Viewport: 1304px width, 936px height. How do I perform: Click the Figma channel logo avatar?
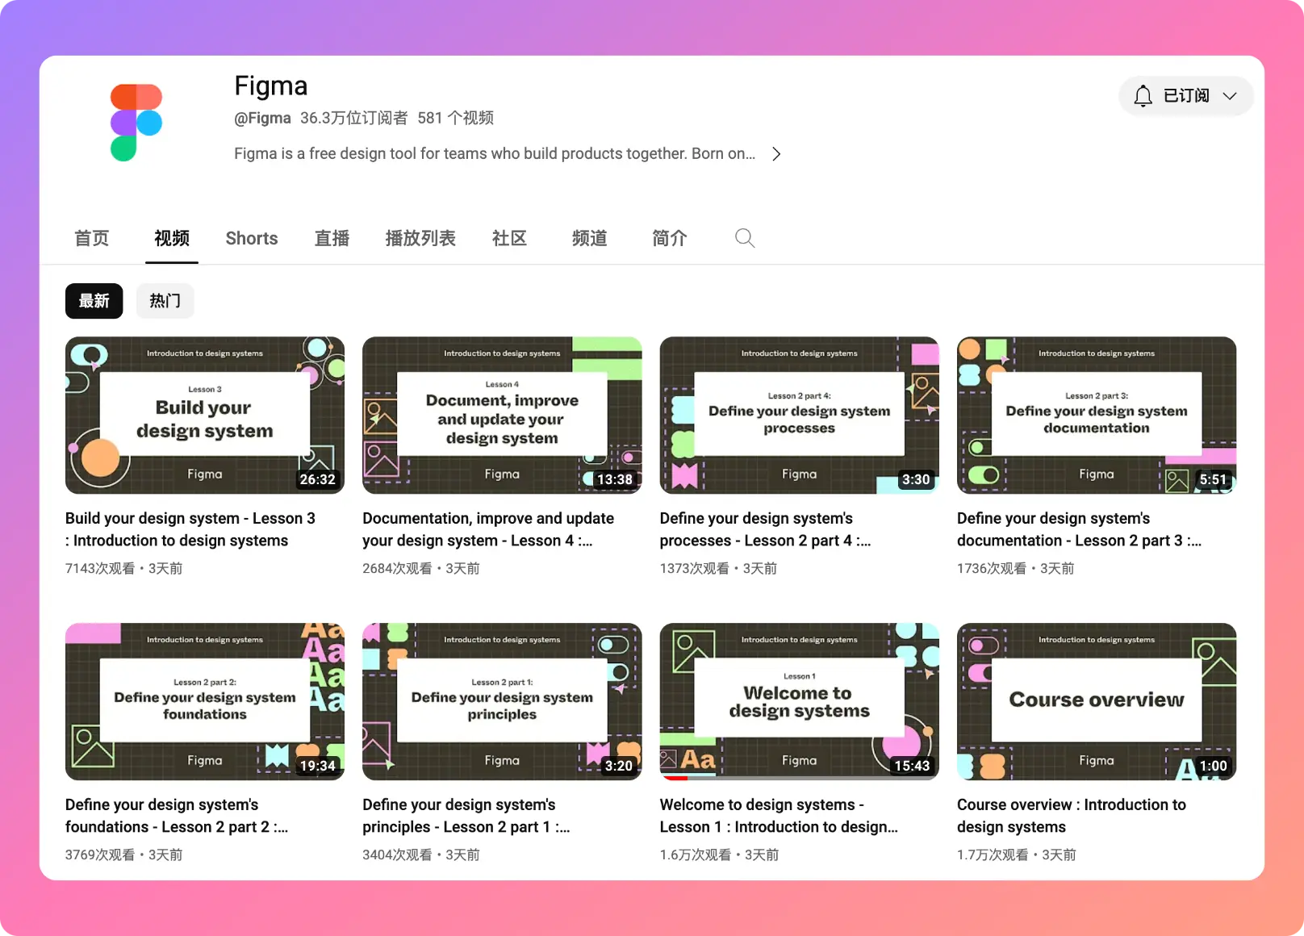[136, 123]
